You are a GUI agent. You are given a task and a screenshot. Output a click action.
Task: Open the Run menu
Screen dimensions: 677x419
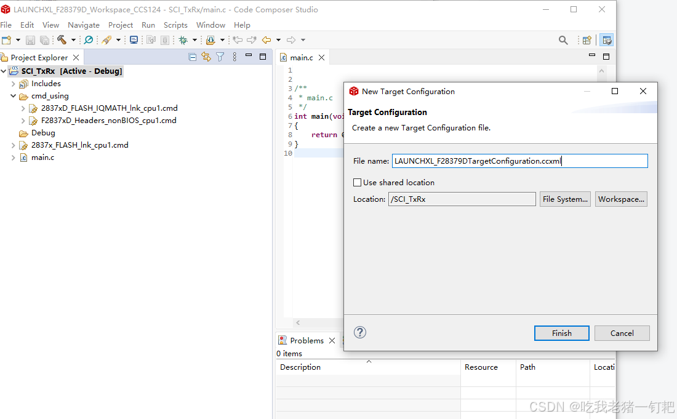[148, 25]
